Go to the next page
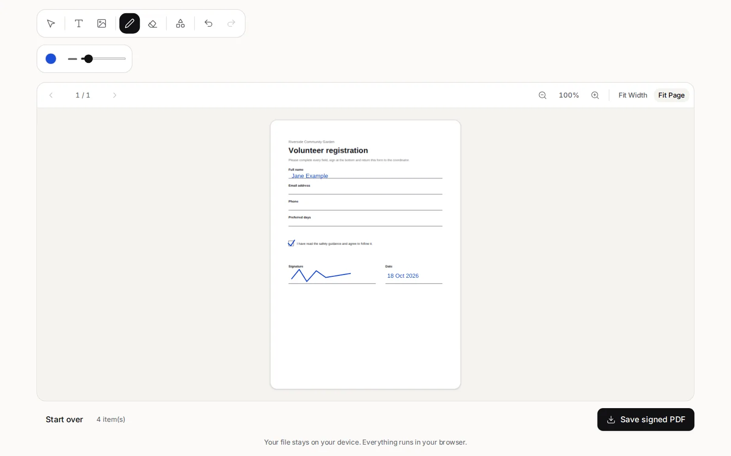This screenshot has height=456, width=731. click(x=115, y=95)
